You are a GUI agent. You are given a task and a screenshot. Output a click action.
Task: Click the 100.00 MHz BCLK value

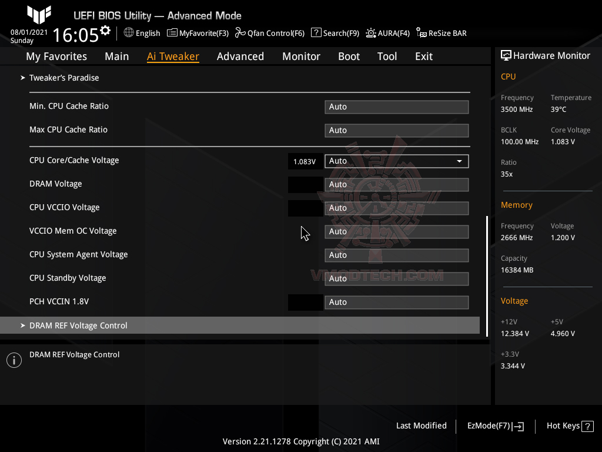pos(520,142)
